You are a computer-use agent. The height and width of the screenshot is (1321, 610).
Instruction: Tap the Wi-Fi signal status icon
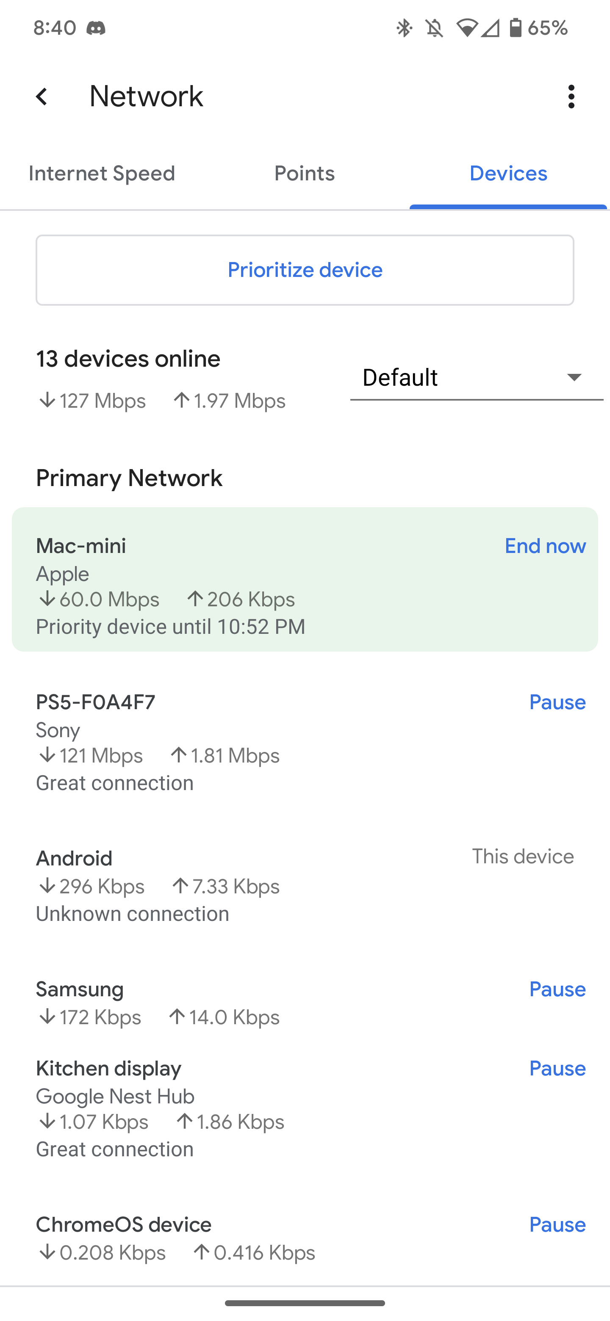click(x=466, y=28)
